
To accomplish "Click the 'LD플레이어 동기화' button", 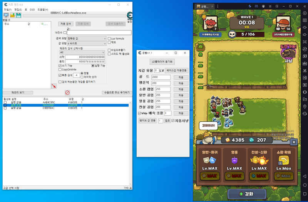I will point(162,62).
